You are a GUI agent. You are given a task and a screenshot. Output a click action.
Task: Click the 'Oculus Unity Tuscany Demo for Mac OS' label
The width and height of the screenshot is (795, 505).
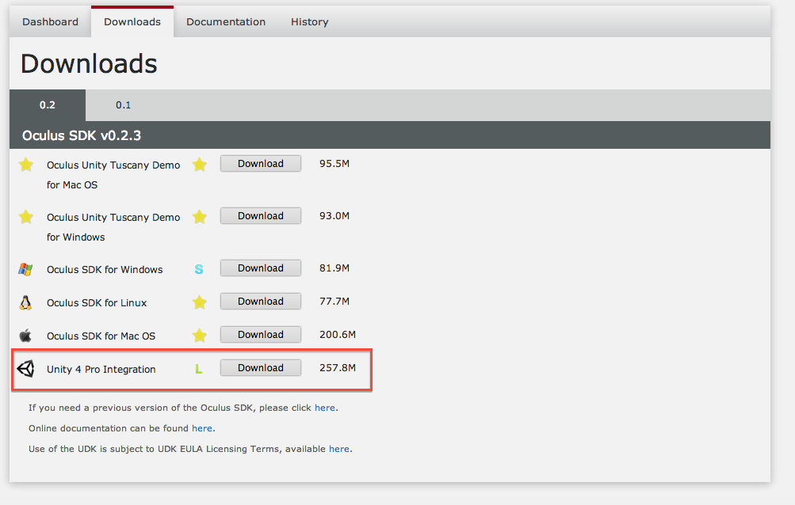(113, 175)
